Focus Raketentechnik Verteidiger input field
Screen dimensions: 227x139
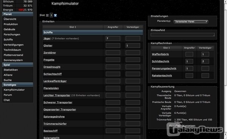pos(205,75)
